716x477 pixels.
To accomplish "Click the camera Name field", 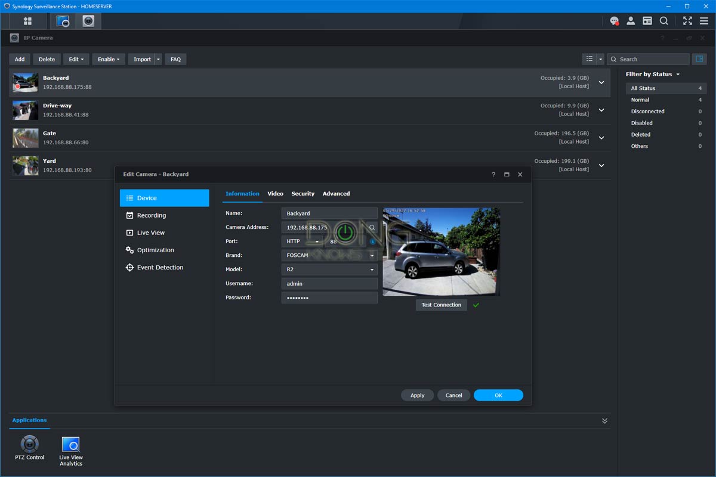I will click(329, 213).
